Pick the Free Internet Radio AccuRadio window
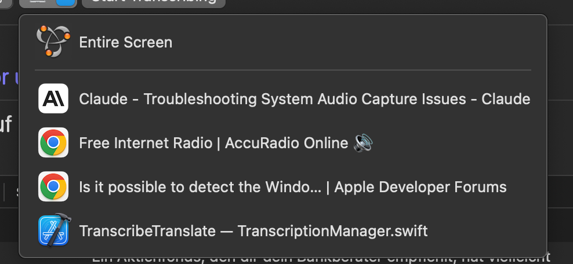The width and height of the screenshot is (573, 264). point(283,143)
